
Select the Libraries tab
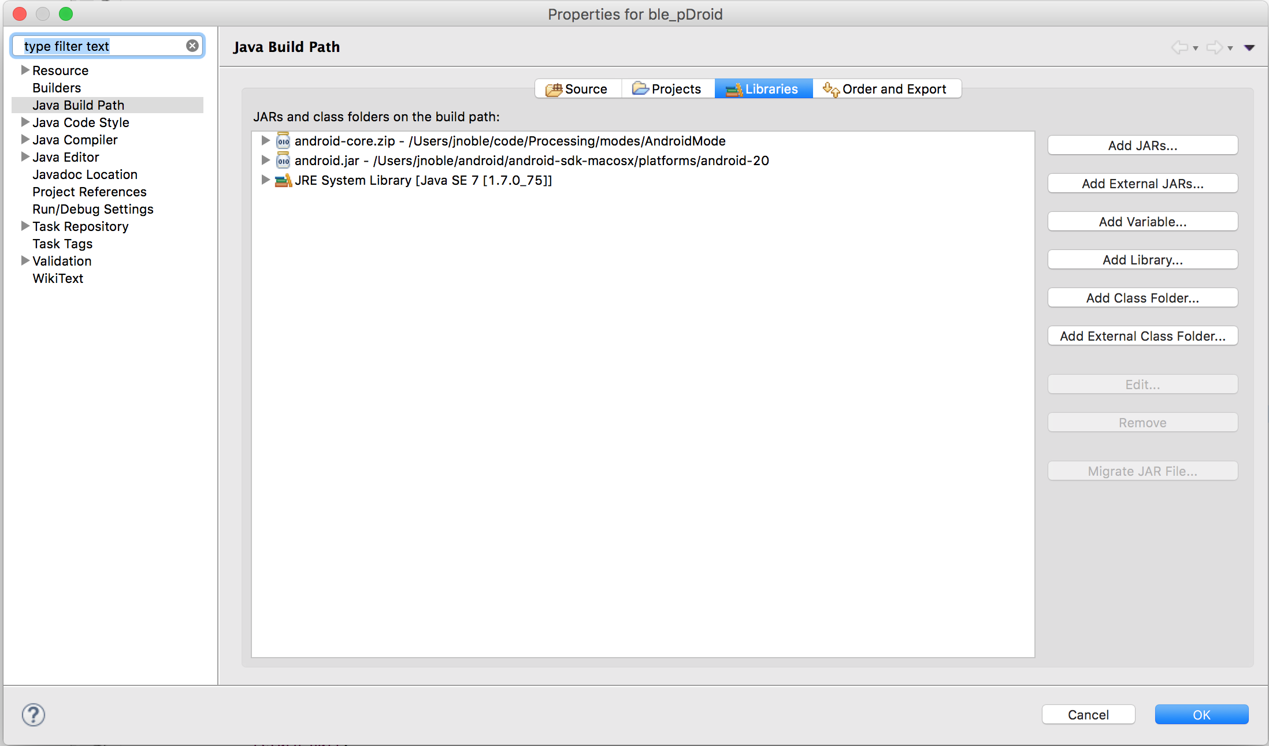pos(763,89)
